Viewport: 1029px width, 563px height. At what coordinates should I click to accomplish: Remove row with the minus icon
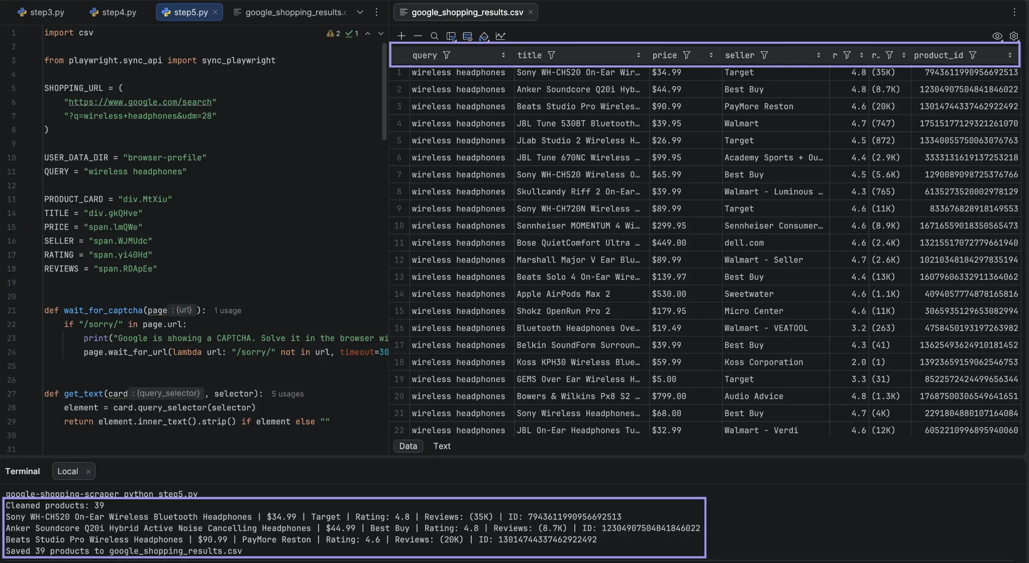(418, 36)
